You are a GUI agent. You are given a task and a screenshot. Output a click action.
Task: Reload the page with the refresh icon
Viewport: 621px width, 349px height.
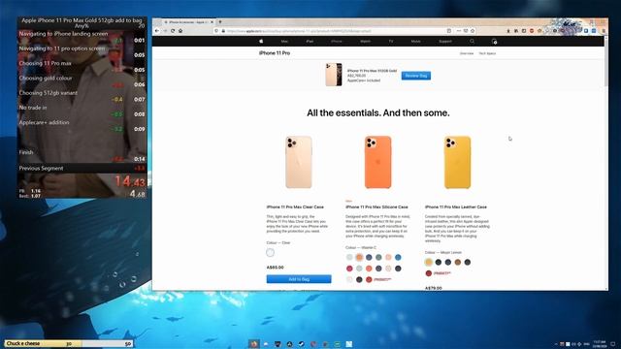[x=173, y=31]
